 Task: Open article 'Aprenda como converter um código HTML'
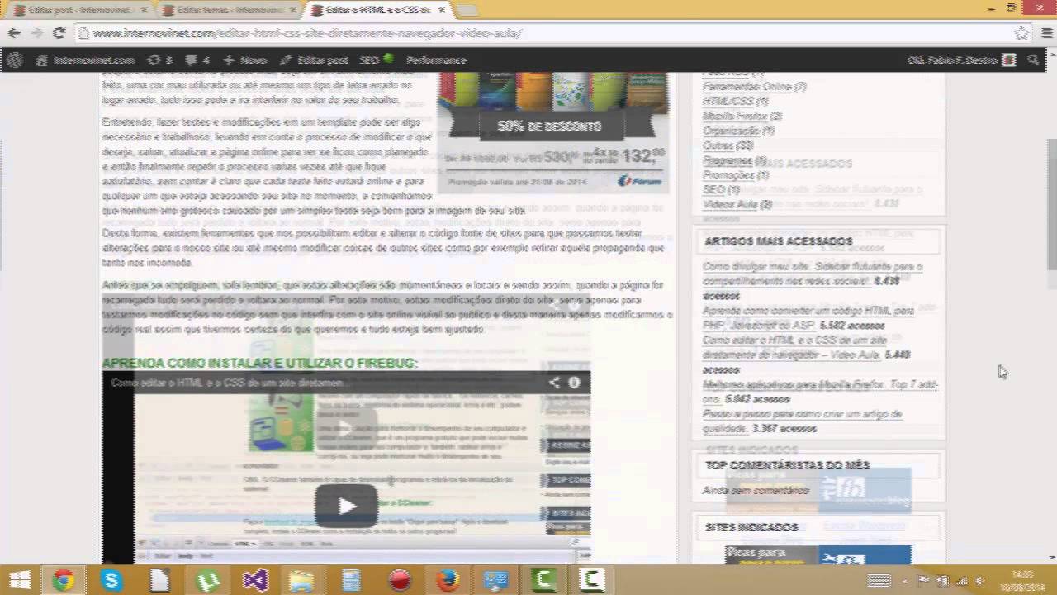pyautogui.click(x=808, y=318)
